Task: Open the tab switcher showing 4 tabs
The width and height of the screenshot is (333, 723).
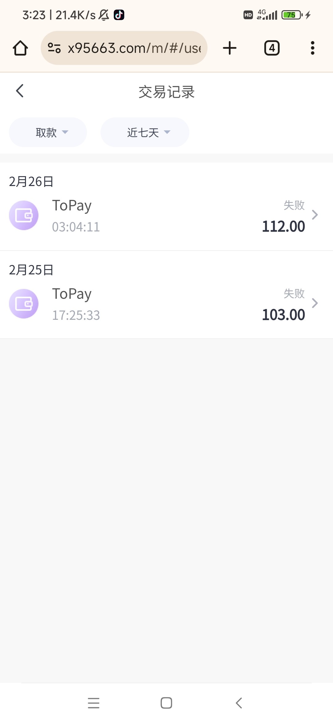Action: pos(272,48)
